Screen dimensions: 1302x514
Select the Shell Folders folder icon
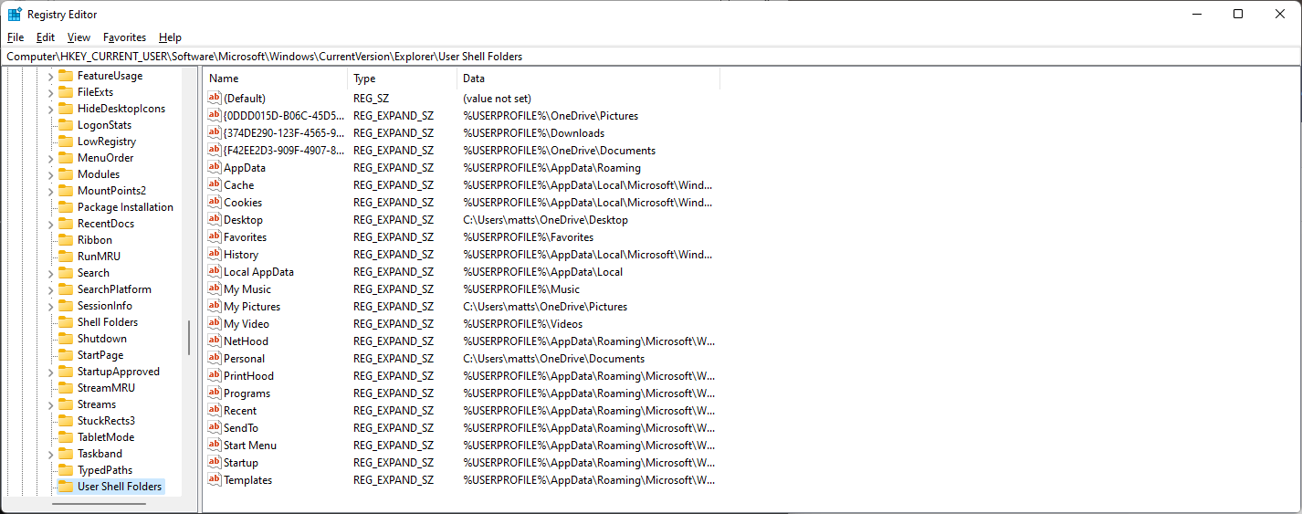(x=65, y=322)
